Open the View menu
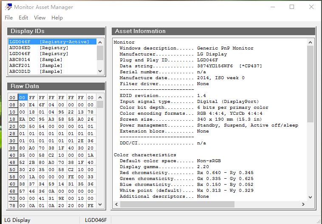Screen dimensions: 322x224 point(40,18)
